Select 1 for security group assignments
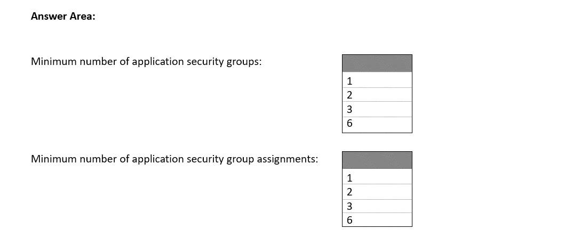Image resolution: width=573 pixels, height=237 pixels. [x=377, y=177]
